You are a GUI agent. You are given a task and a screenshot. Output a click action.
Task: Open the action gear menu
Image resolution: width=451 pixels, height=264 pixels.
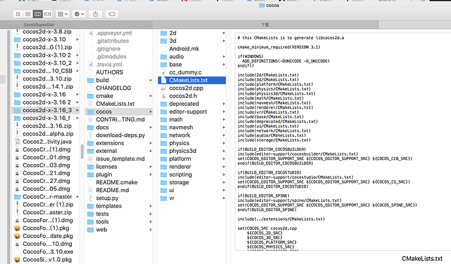pos(79,14)
